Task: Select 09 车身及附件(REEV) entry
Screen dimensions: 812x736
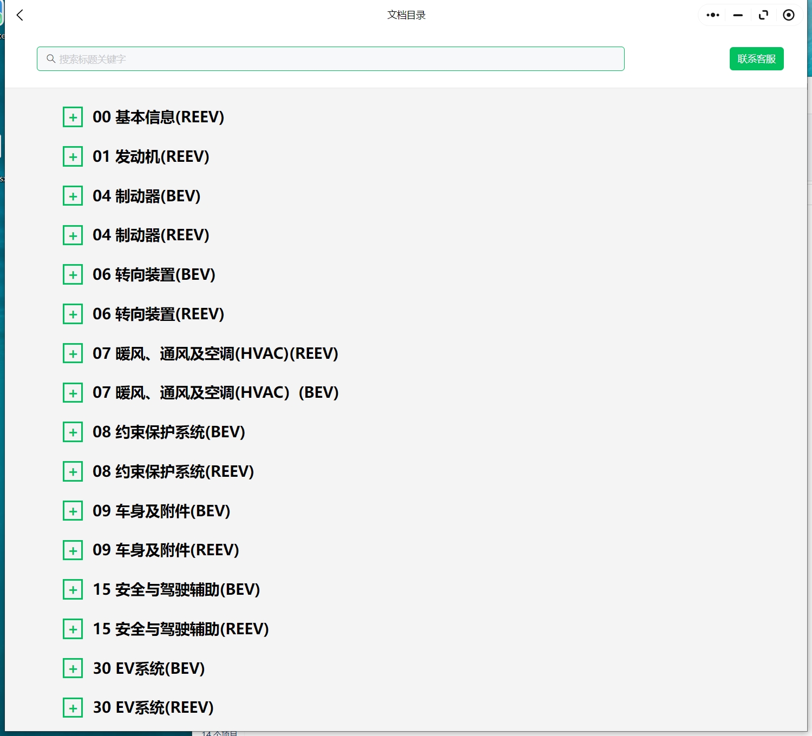Action: tap(166, 550)
